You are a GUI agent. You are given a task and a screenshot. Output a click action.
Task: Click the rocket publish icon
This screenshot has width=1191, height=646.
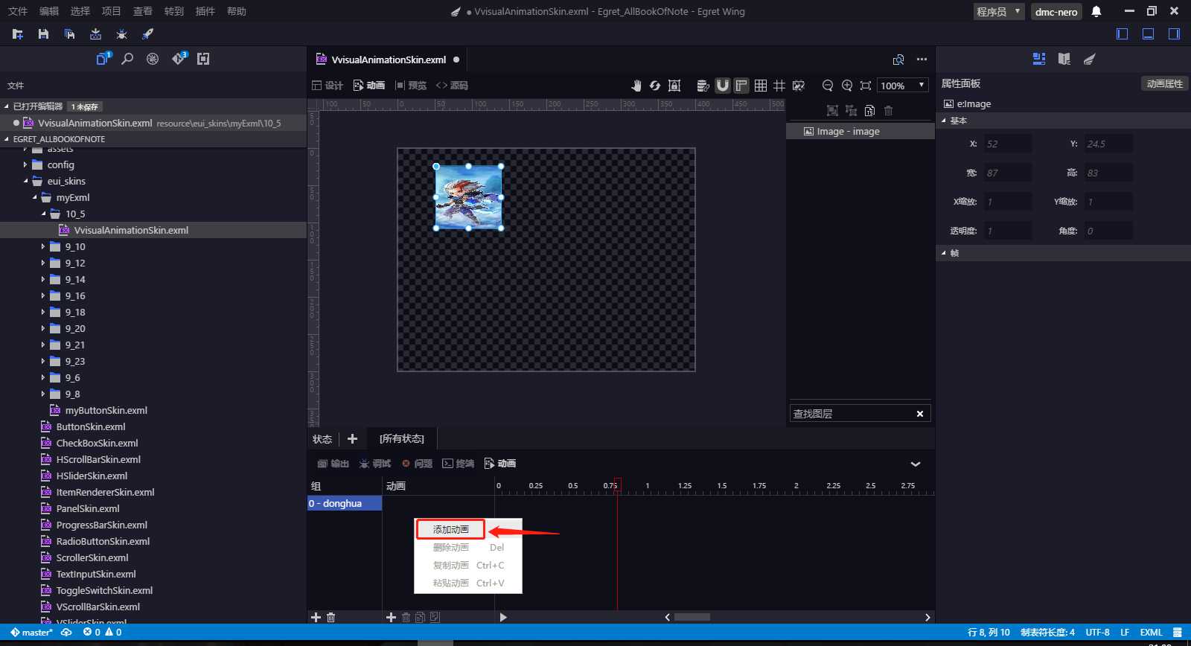[147, 34]
